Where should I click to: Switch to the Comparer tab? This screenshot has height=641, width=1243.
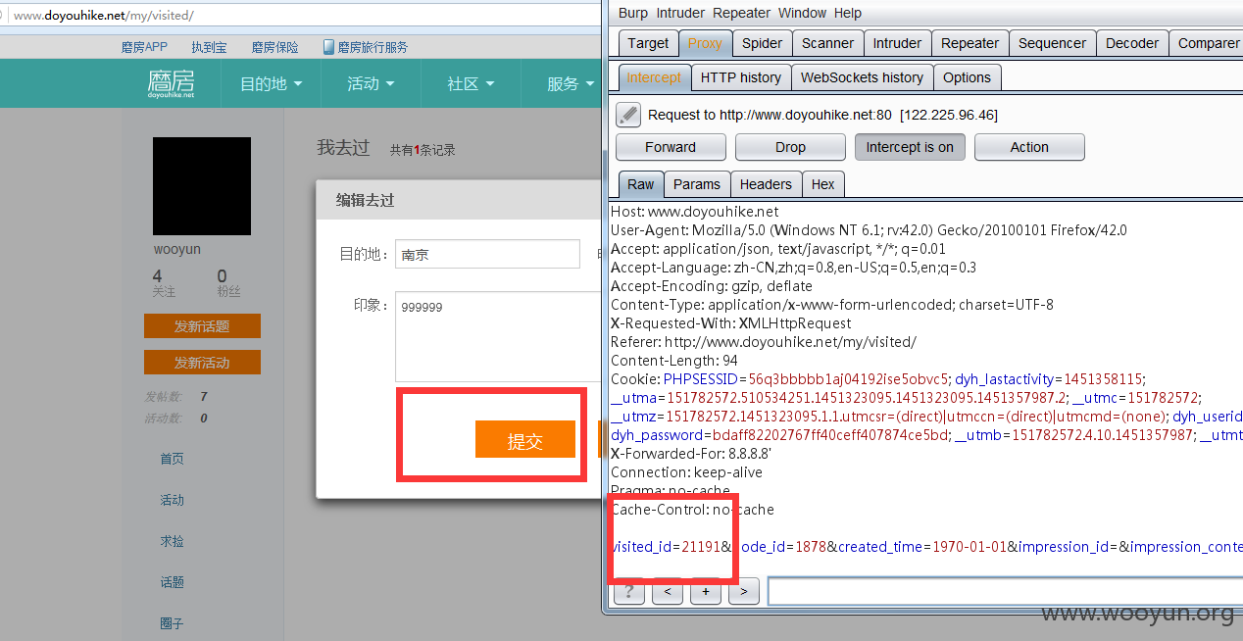pyautogui.click(x=1208, y=43)
